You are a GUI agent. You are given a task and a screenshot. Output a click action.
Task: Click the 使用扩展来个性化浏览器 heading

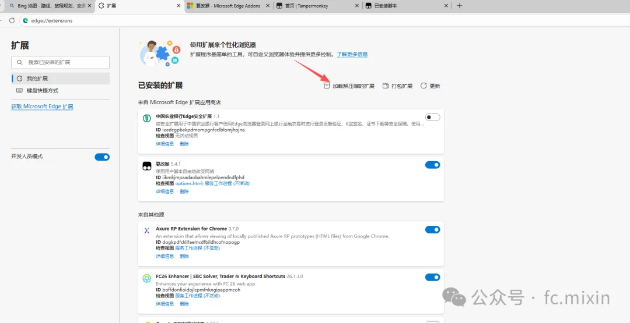(x=223, y=45)
